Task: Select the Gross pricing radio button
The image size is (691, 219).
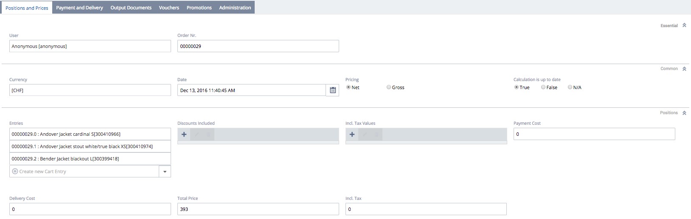Action: pyautogui.click(x=389, y=87)
